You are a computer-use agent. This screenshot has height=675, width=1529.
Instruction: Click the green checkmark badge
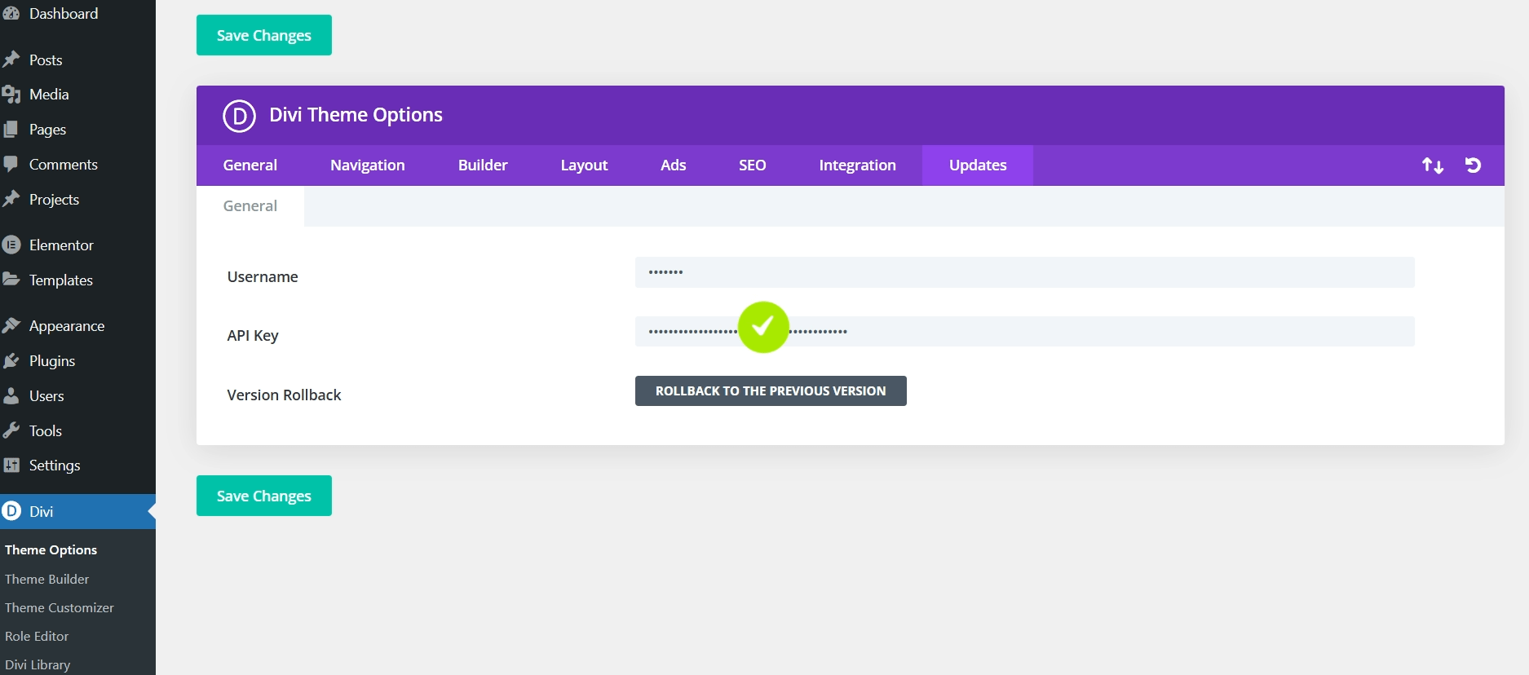763,327
